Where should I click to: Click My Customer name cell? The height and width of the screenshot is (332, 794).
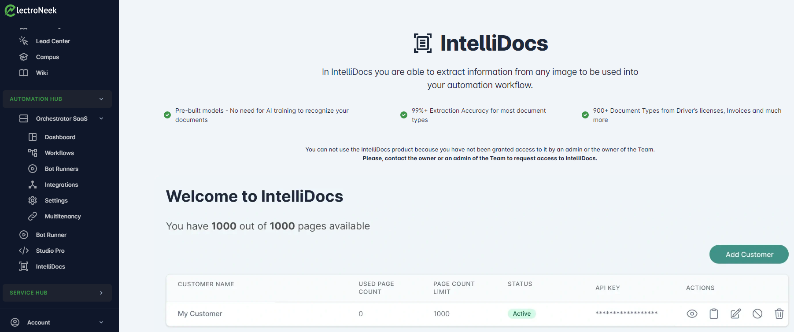[x=200, y=314]
